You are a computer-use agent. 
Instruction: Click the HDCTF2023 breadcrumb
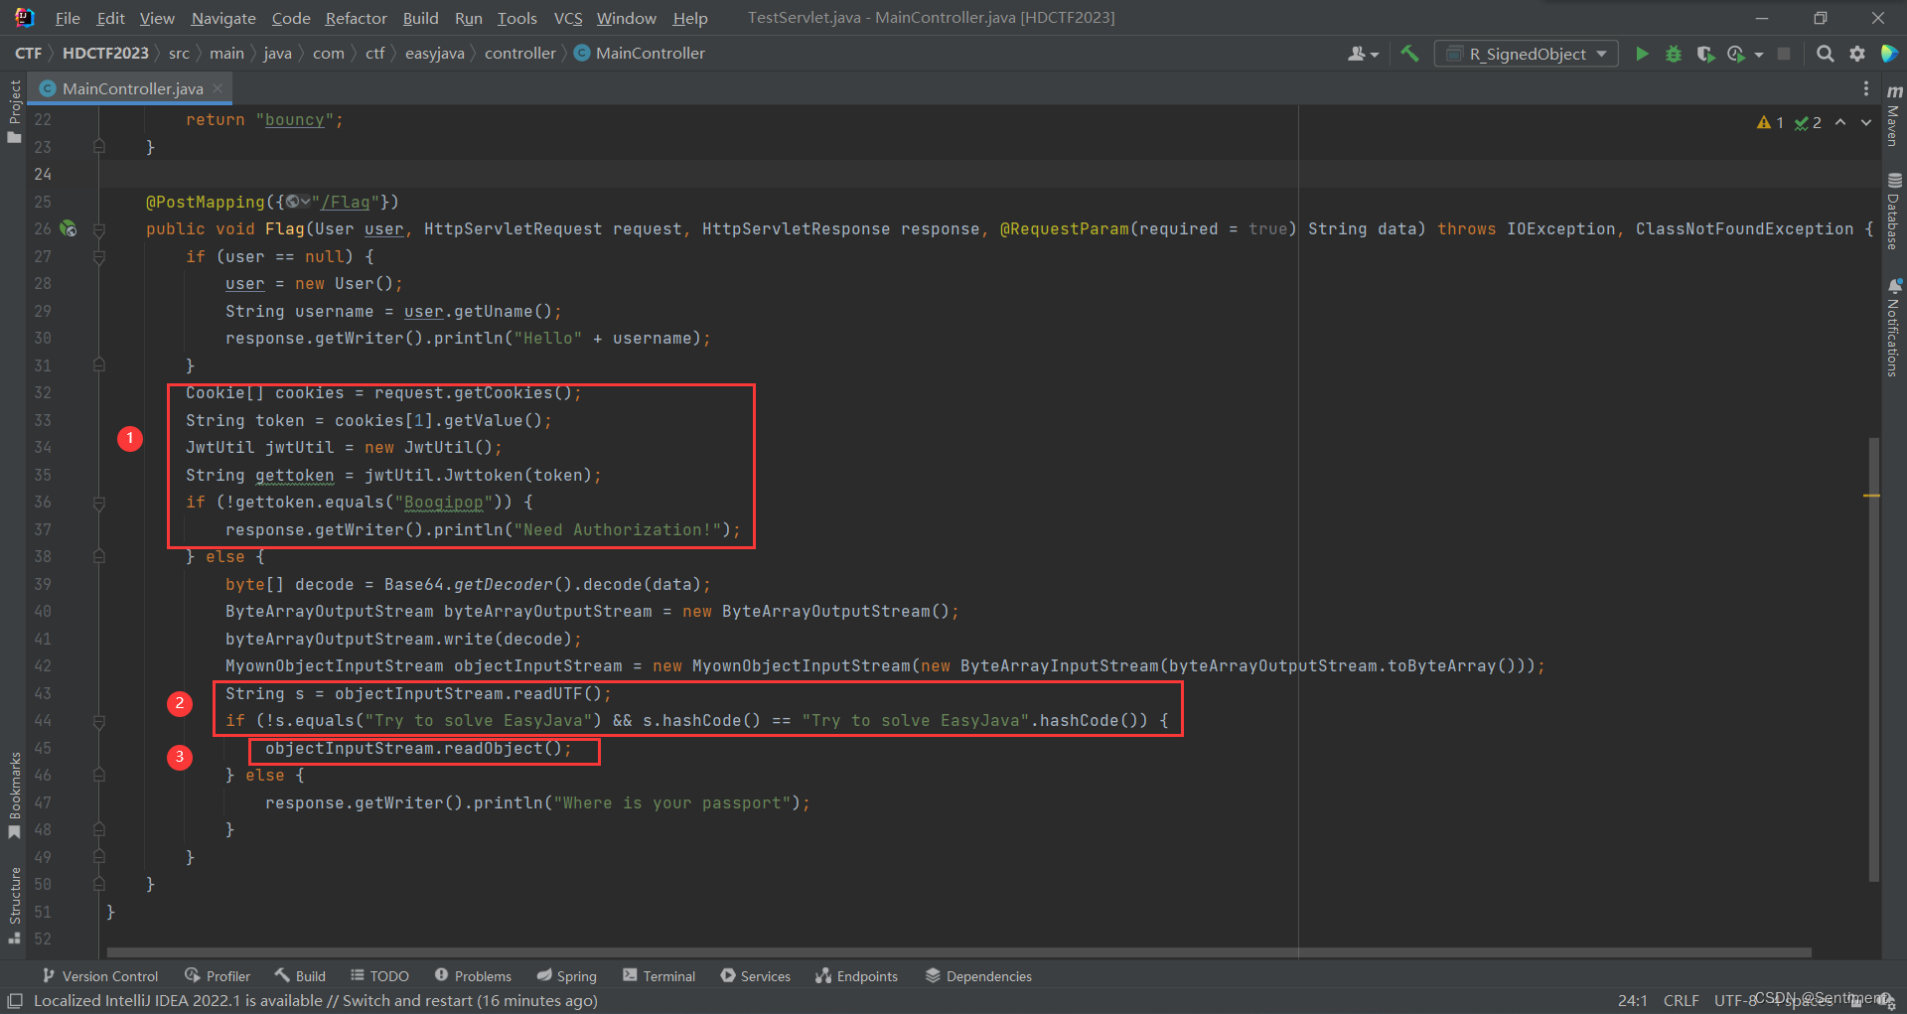click(105, 54)
